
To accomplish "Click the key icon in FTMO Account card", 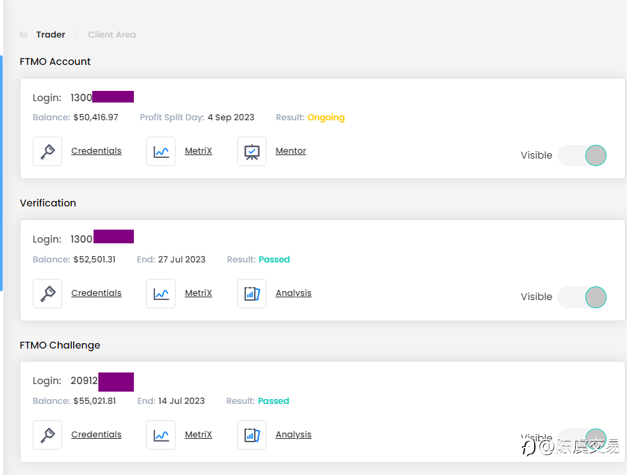I will [x=48, y=151].
